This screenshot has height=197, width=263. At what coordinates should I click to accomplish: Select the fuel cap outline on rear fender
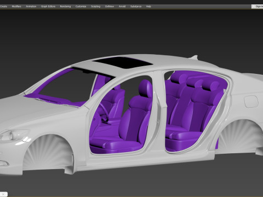(x=251, y=101)
